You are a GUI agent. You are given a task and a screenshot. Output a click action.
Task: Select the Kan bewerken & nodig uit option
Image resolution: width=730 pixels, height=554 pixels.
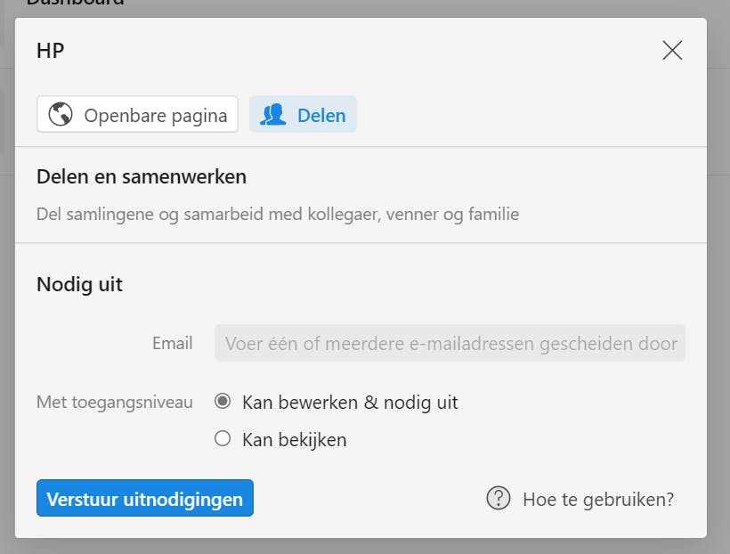(222, 402)
